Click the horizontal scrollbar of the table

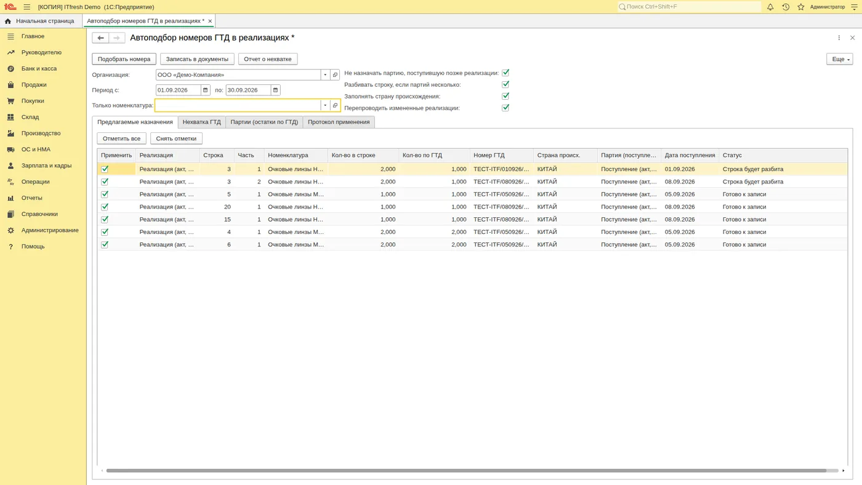(466, 471)
